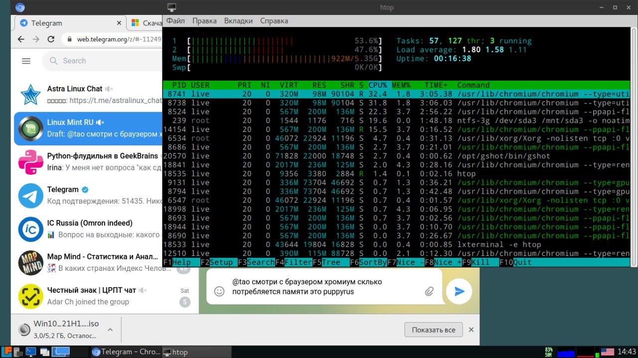The width and height of the screenshot is (638, 358).
Task: Click the TIME+ column header in htop
Action: (436, 85)
